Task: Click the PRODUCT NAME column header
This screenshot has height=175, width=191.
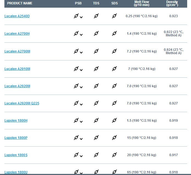Action: tap(20, 3)
